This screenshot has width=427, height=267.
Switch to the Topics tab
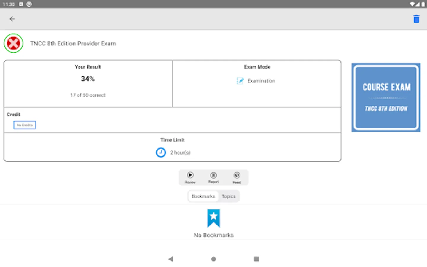(229, 196)
